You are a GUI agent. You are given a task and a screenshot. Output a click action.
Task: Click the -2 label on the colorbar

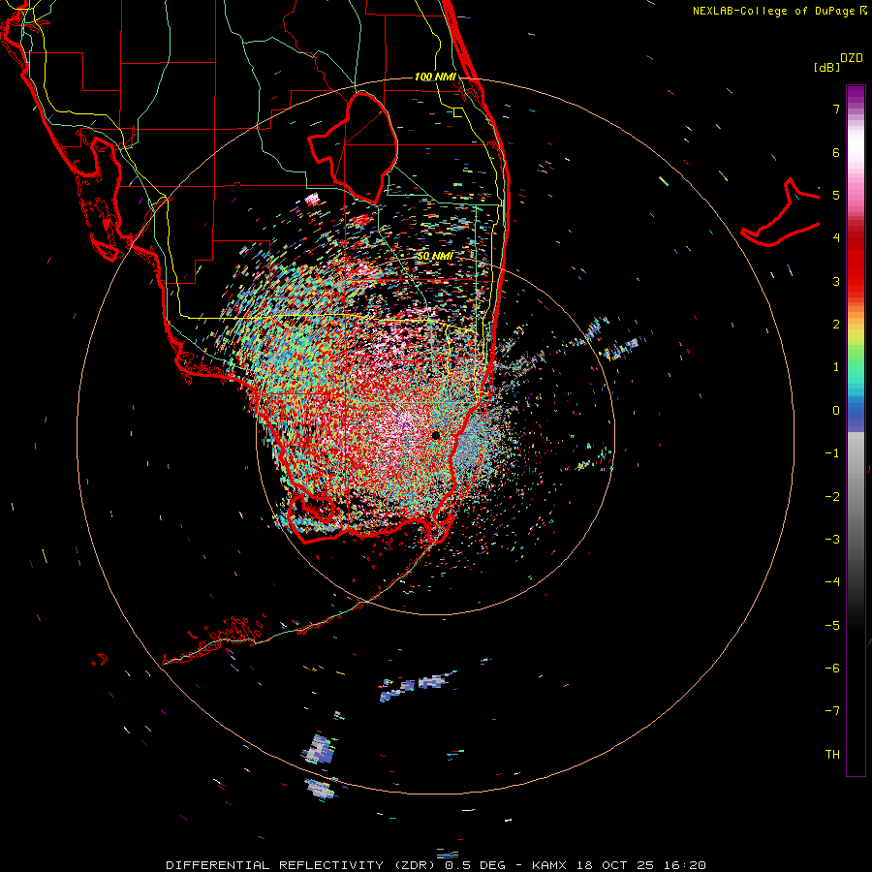[832, 497]
